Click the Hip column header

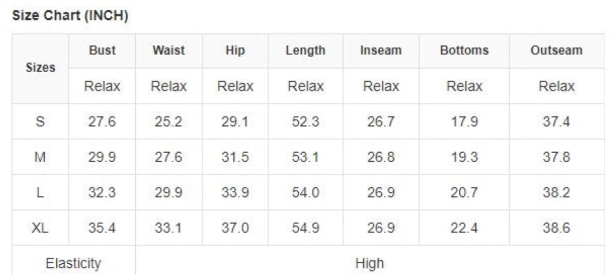235,50
